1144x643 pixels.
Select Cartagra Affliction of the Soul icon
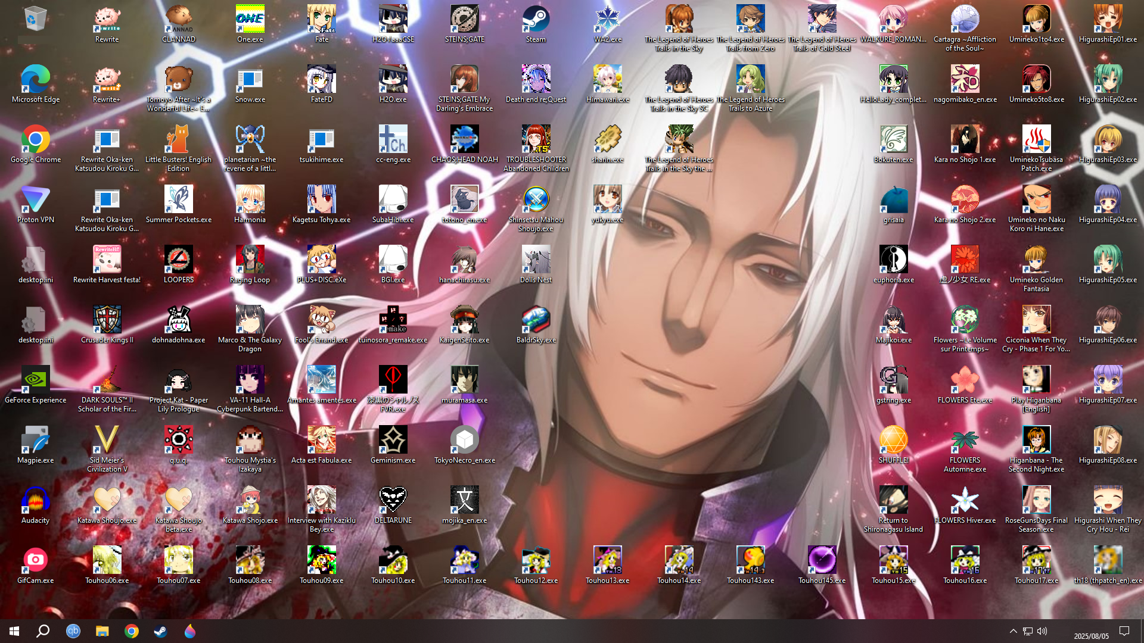[965, 28]
